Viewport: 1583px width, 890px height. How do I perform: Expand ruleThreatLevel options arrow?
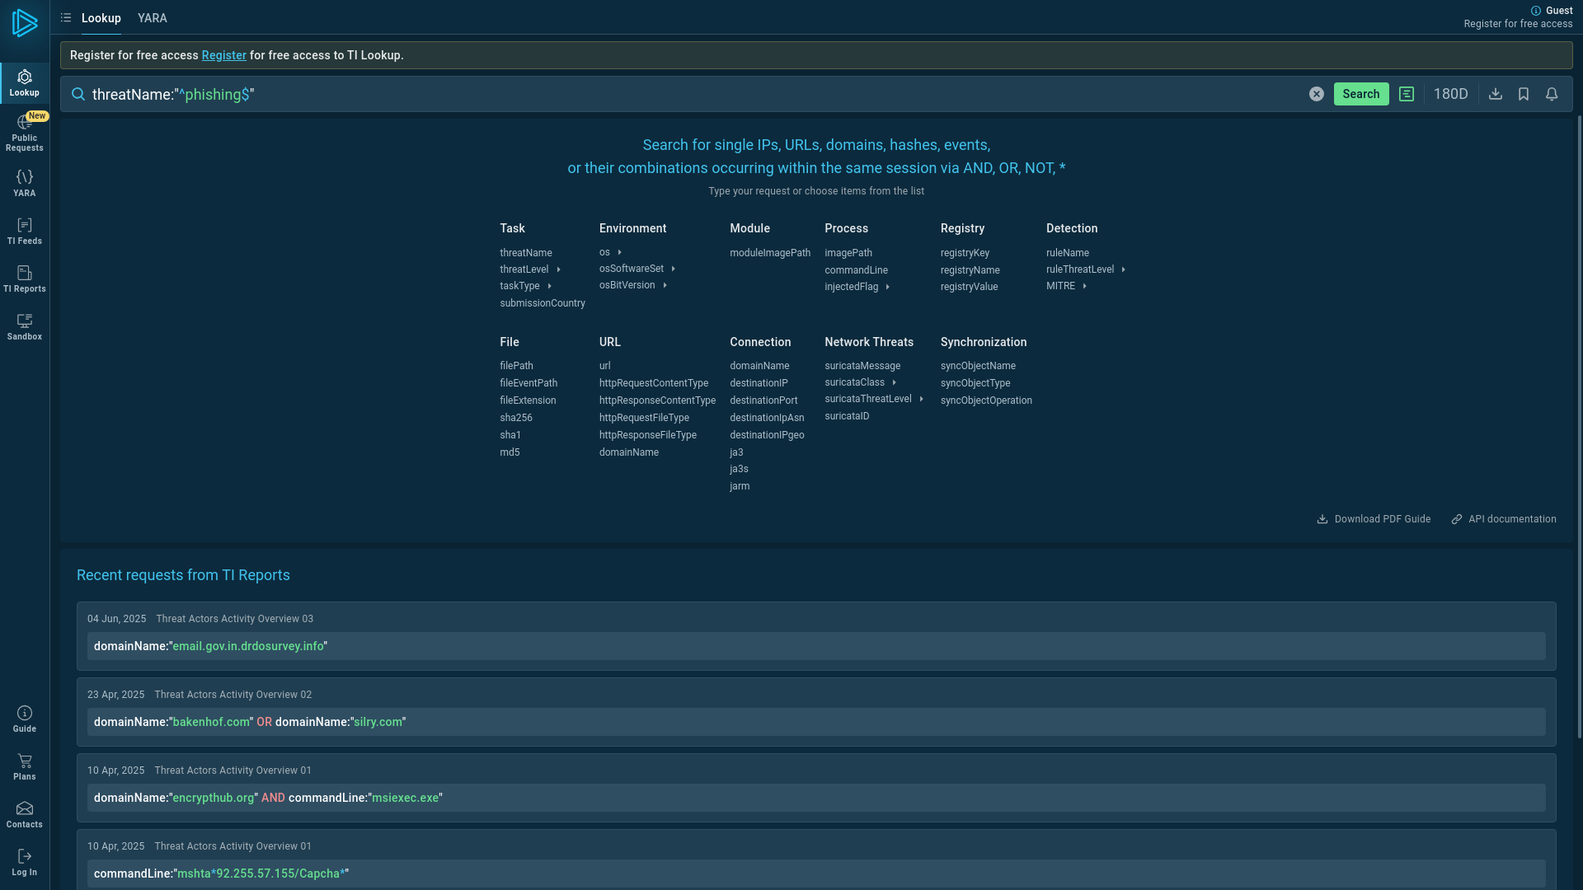point(1124,269)
